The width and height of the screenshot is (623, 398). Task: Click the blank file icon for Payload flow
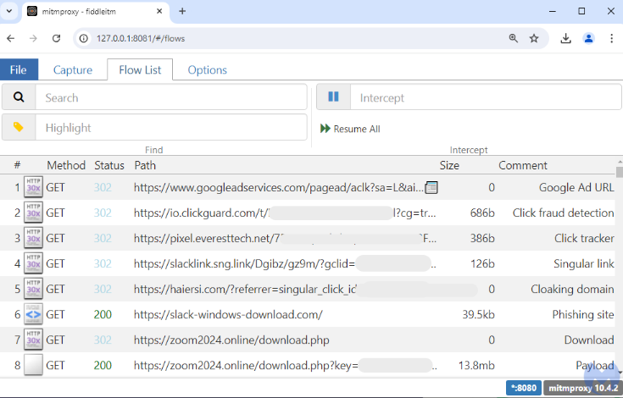[33, 365]
